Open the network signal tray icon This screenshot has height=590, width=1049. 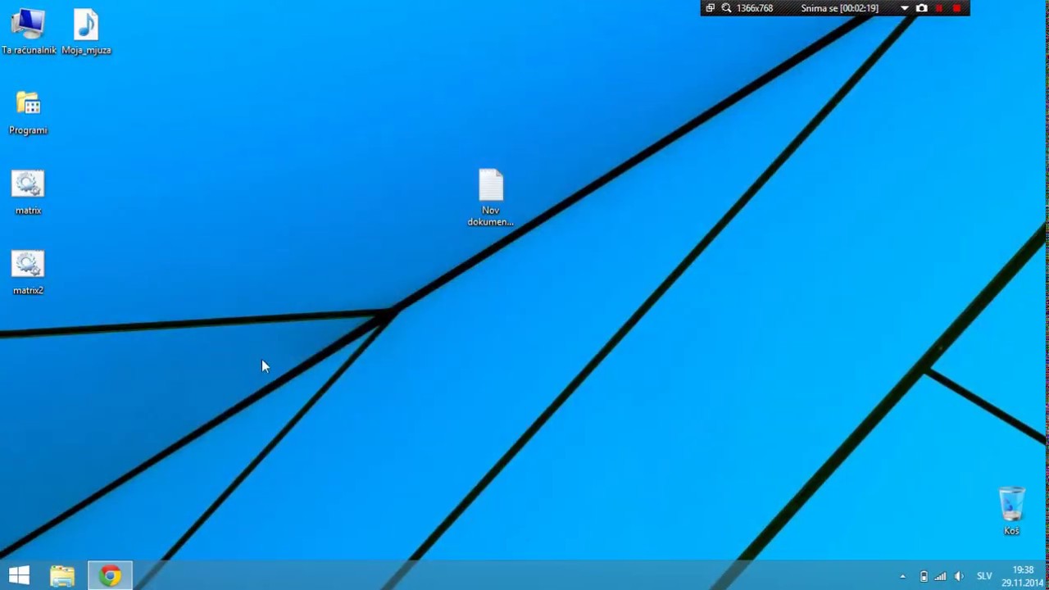click(941, 577)
